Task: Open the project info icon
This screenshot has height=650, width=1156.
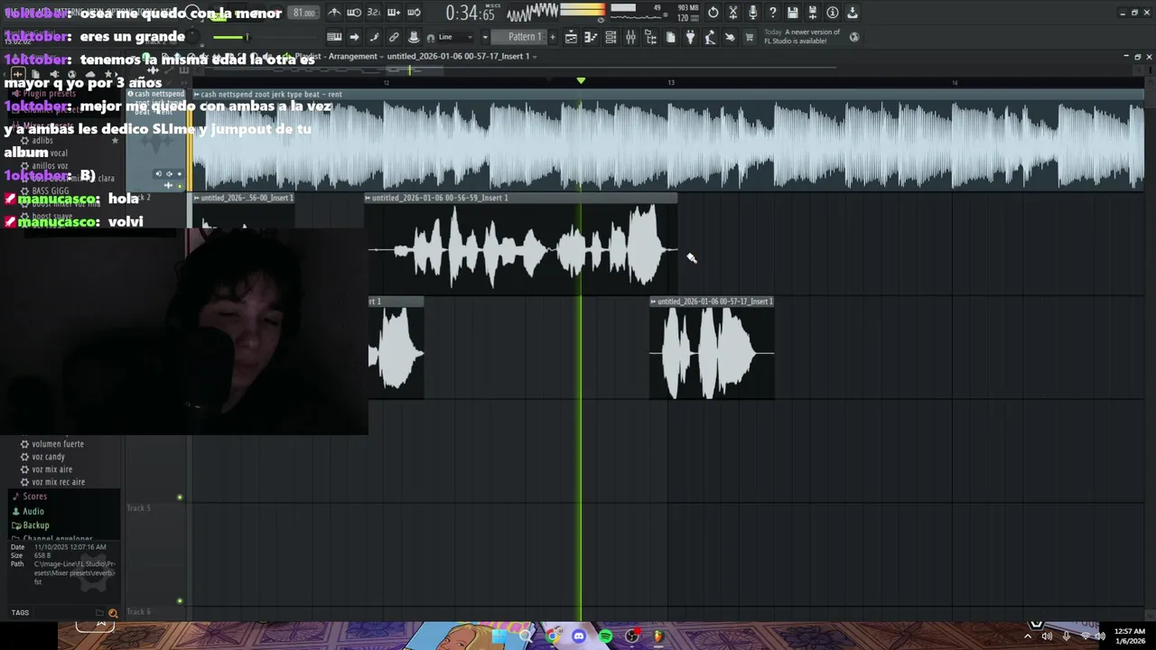Action: point(833,13)
